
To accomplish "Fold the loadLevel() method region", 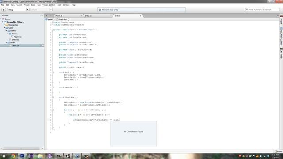I will tap(53, 97).
